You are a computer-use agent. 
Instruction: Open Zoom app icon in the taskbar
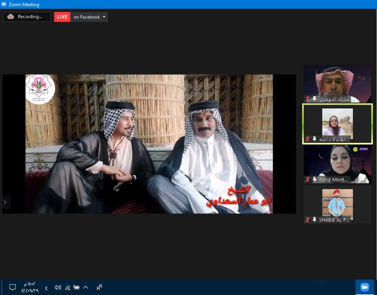pyautogui.click(x=364, y=287)
